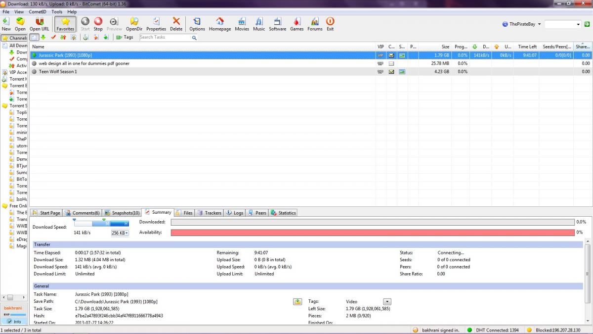Open the Logs tab
Viewport: 593px width, 334px height.
(x=235, y=213)
